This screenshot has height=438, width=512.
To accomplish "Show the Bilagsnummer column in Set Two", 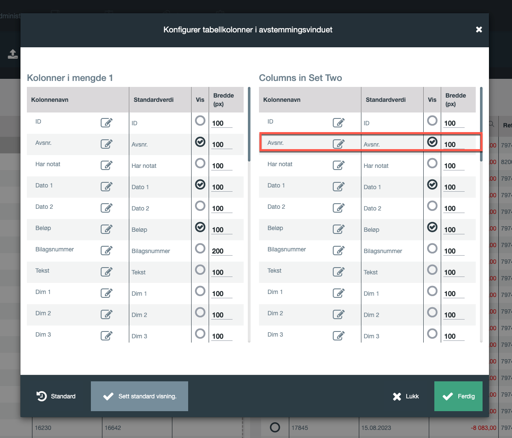I will (x=432, y=249).
